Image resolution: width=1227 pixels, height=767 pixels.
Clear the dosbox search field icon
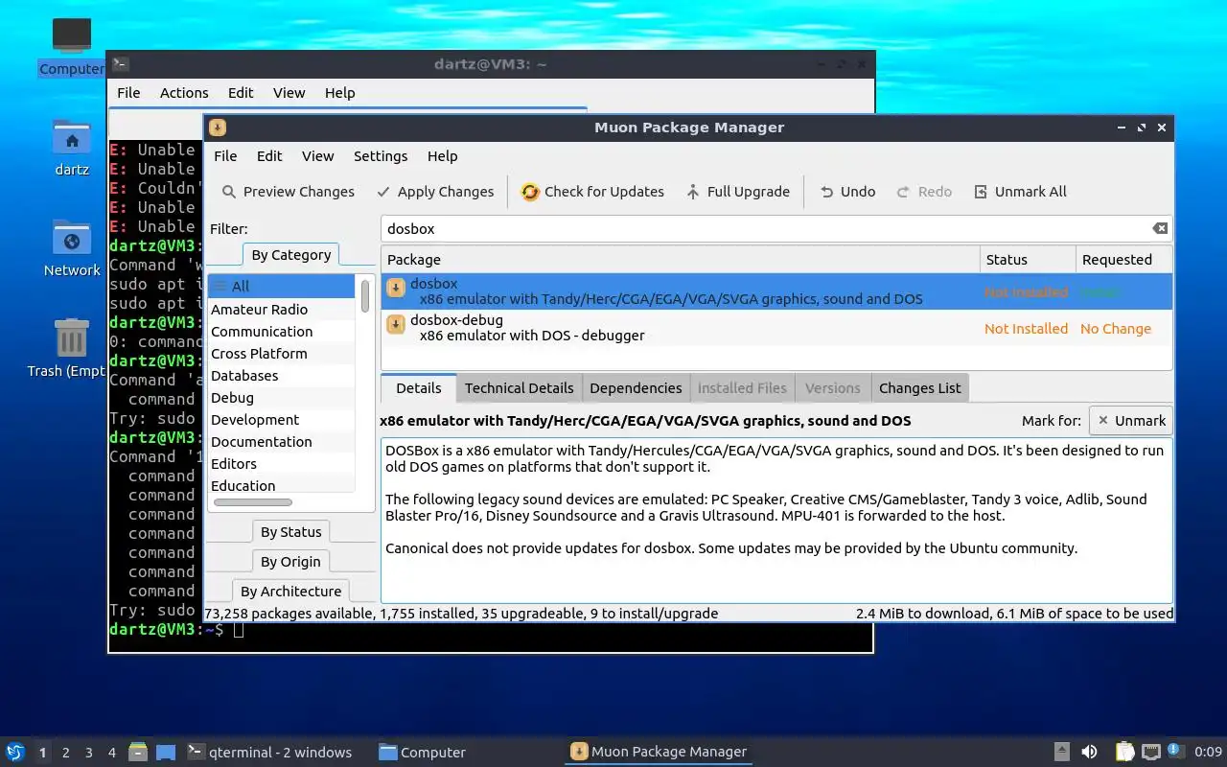click(x=1160, y=228)
